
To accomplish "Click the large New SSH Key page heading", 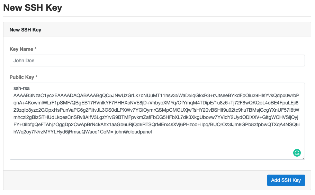I will 33,8.
